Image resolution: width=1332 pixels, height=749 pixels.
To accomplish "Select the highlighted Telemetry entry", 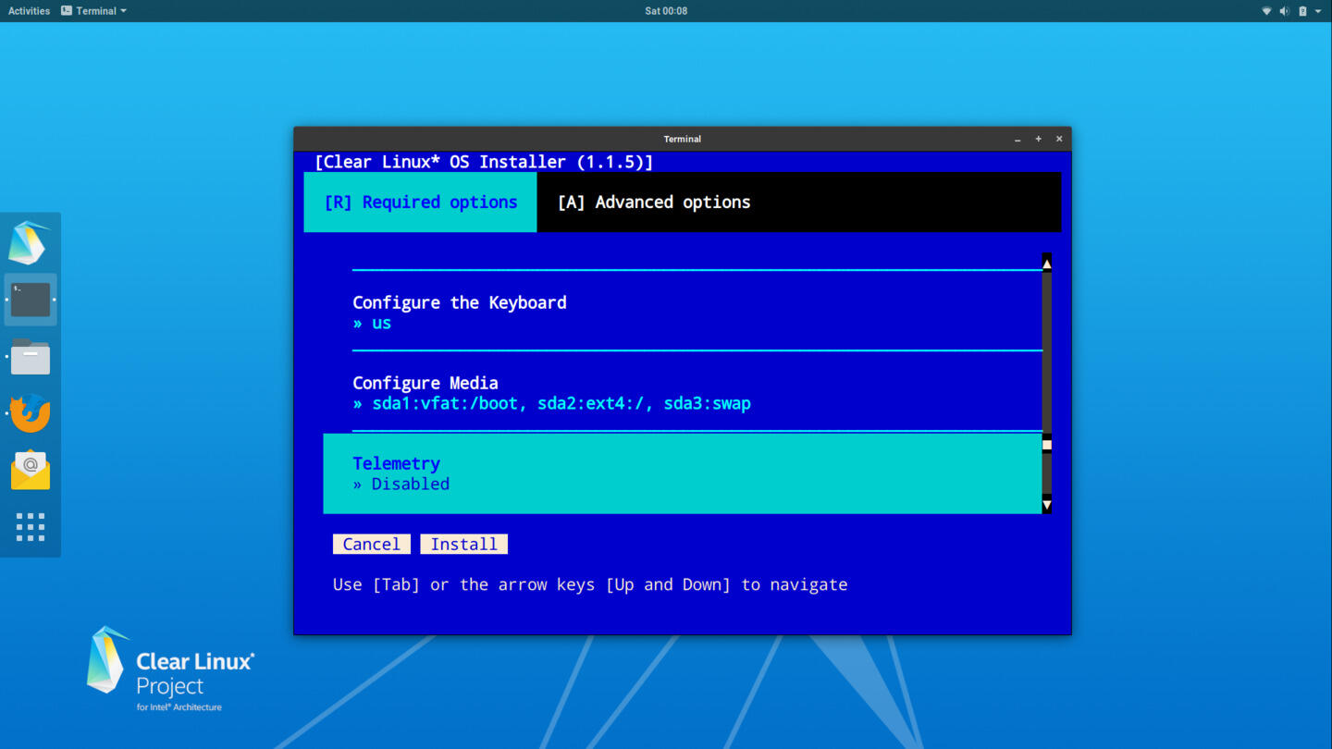I will (x=683, y=473).
